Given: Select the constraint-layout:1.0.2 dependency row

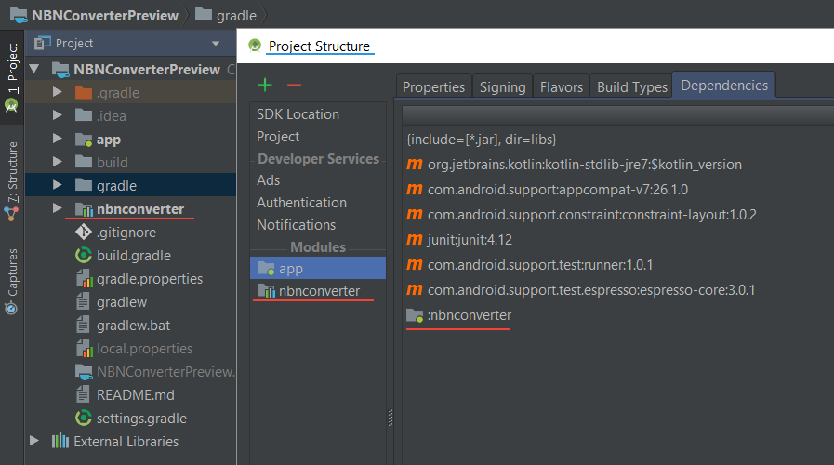Looking at the screenshot, I should click(x=617, y=215).
